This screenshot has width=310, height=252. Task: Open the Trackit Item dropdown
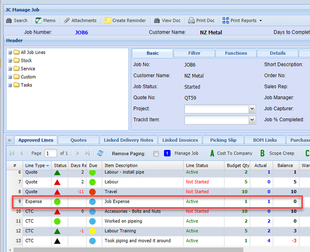[x=252, y=120]
